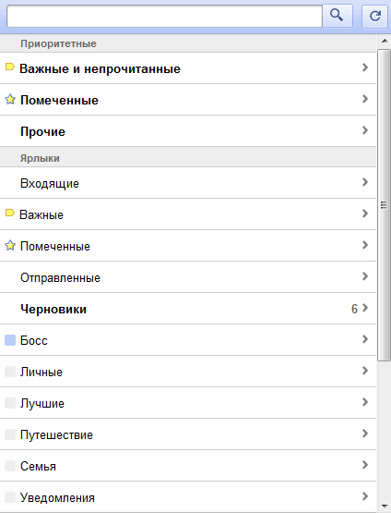Click star icon next to Помеченные under Ярлыки
Viewport: 391px width, 513px height.
click(10, 245)
